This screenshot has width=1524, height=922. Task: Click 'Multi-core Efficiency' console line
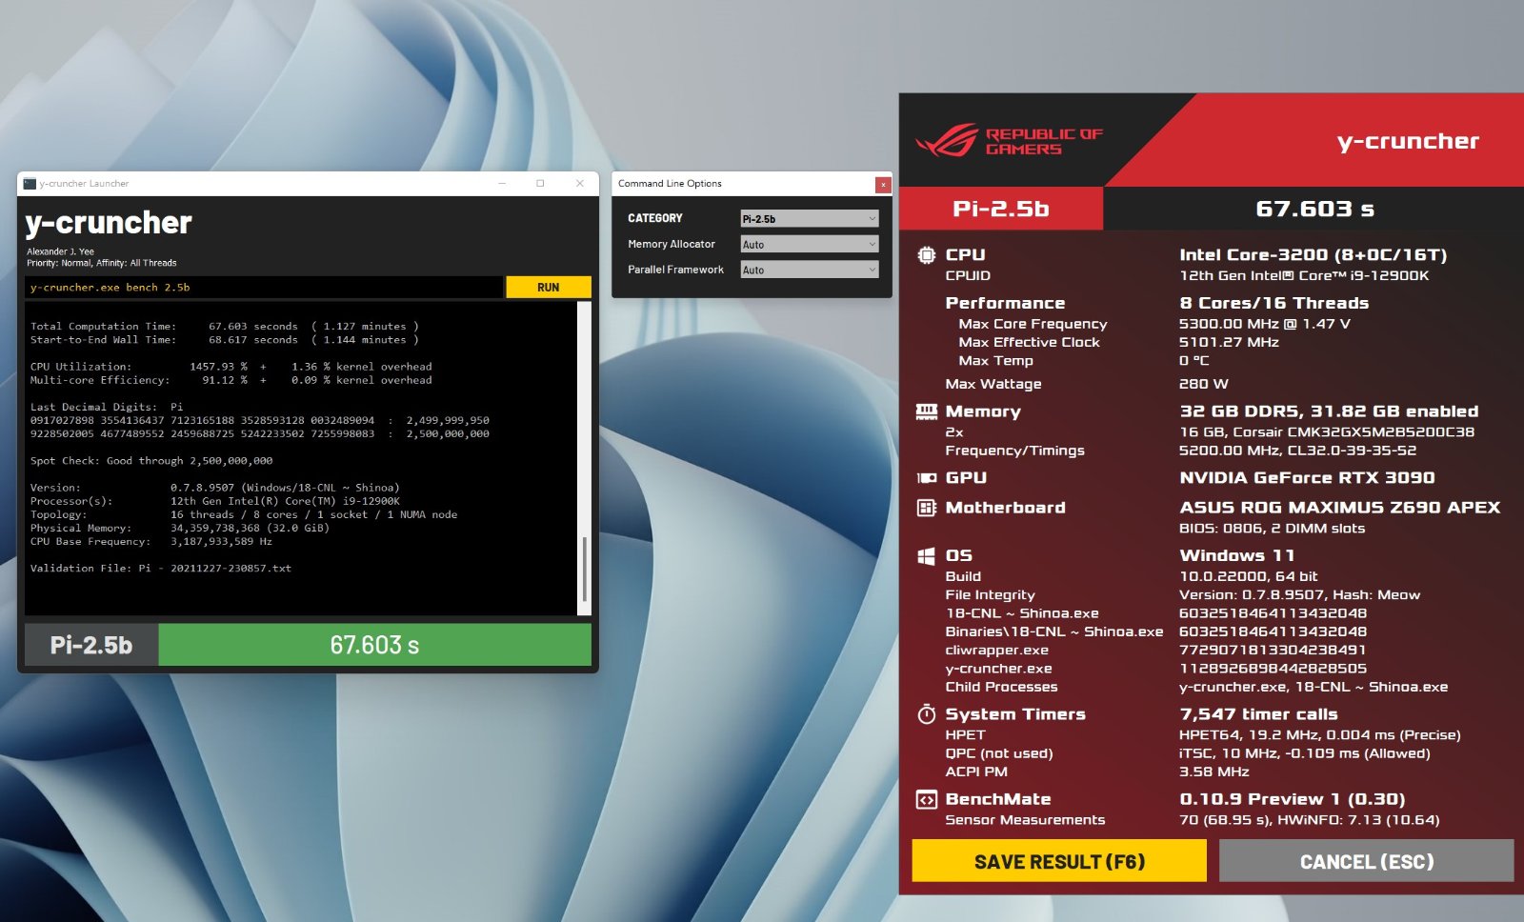231,379
